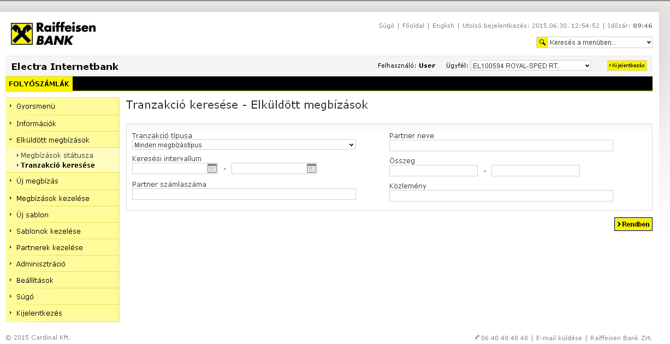
Task: Expand Megbízások kezelése section
Action: 62,198
